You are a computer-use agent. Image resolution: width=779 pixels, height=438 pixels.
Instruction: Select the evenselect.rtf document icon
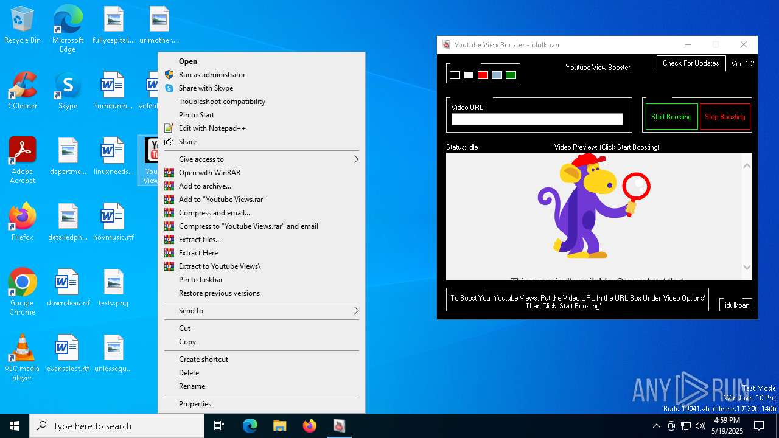tap(68, 353)
